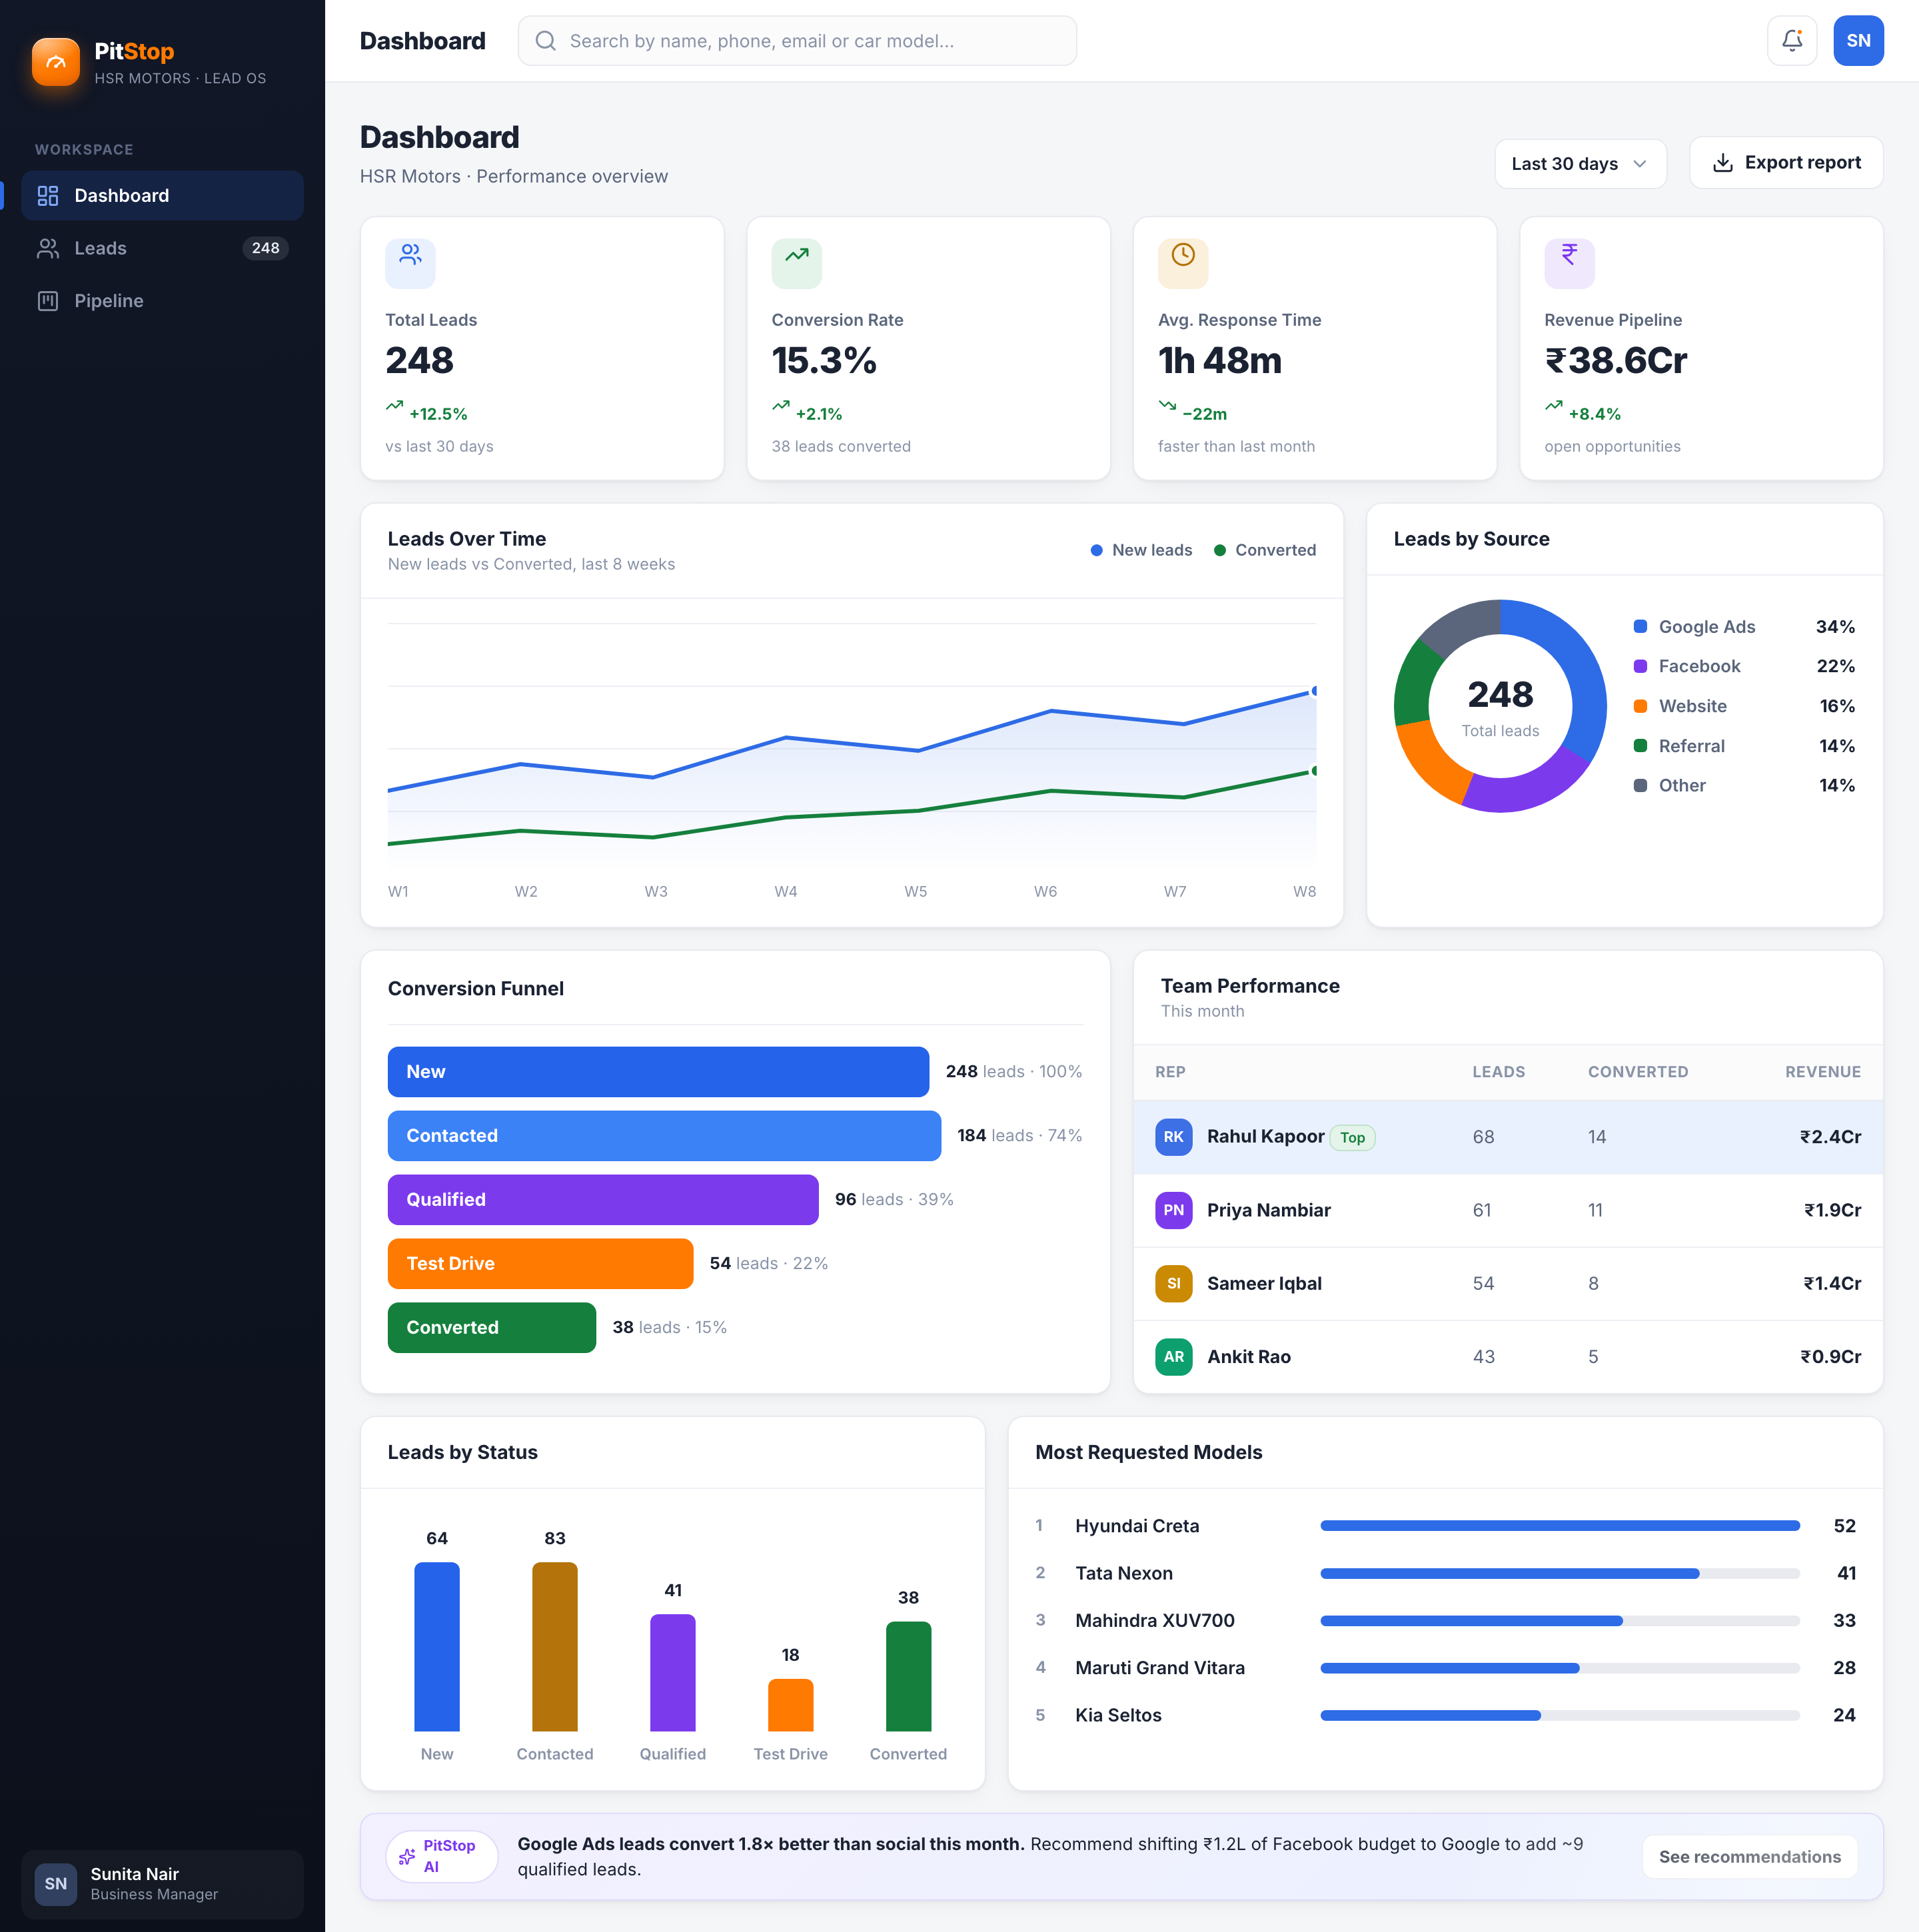Sort by the REVENUE column header
1919x1932 pixels.
(1823, 1072)
